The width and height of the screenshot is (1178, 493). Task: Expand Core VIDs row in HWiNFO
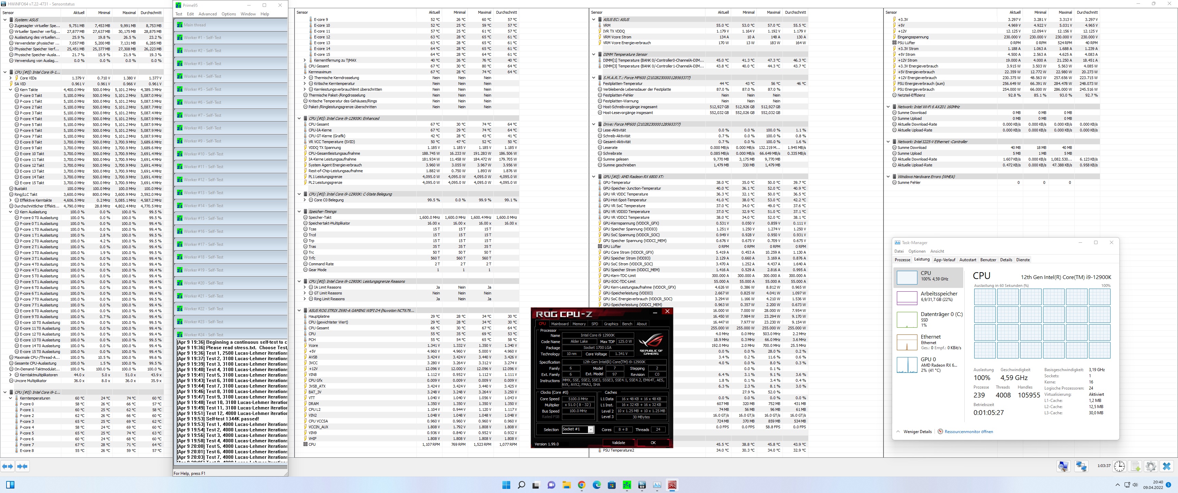pyautogui.click(x=11, y=78)
